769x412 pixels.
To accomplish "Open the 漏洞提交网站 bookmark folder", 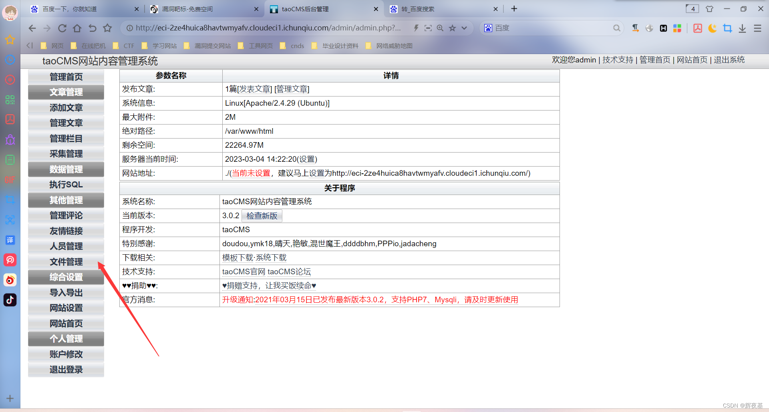I will [x=207, y=46].
